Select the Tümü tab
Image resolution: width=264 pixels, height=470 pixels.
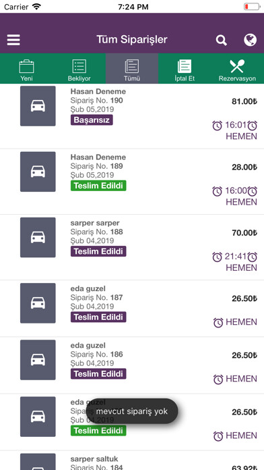[132, 69]
